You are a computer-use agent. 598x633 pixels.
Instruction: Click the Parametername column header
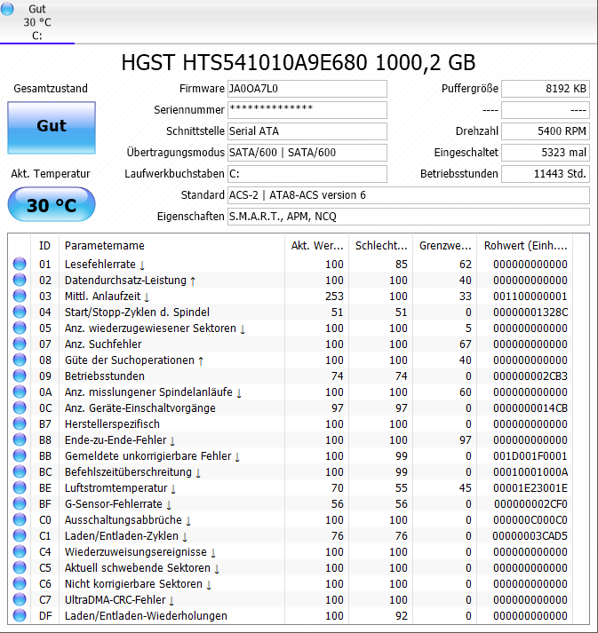[x=171, y=245]
